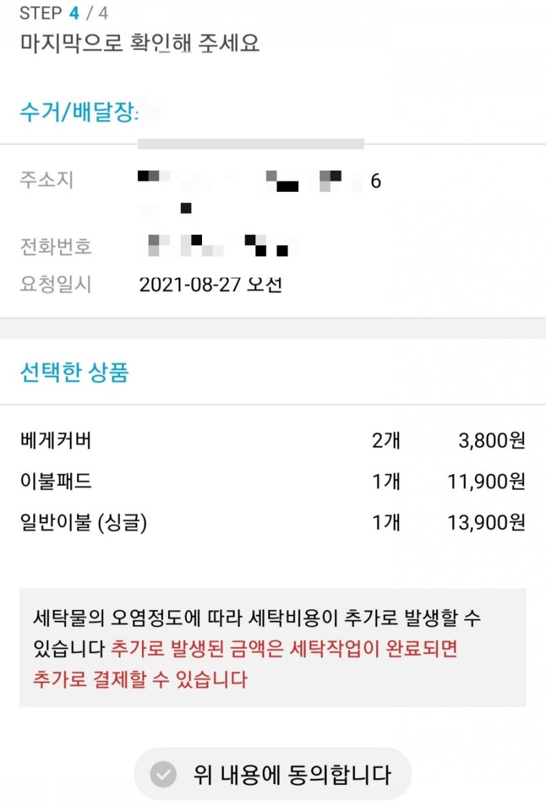Screen dimensions: 546x806
Task: Select the 이불패드 item row
Action: point(273,482)
